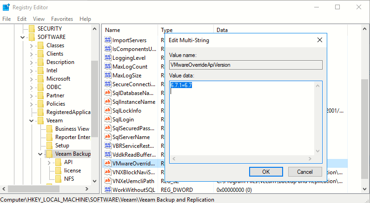Click the binary icon beside MaxLogSize
Image resolution: width=370 pixels, height=203 pixels.
pos(107,75)
